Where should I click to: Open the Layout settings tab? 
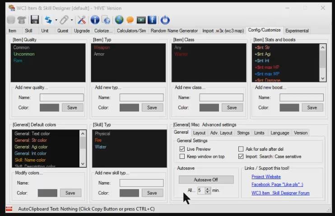(199, 133)
